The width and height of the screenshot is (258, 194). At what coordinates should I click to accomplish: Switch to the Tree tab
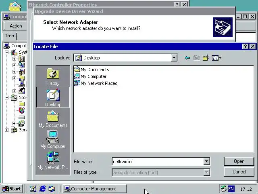tap(9, 36)
